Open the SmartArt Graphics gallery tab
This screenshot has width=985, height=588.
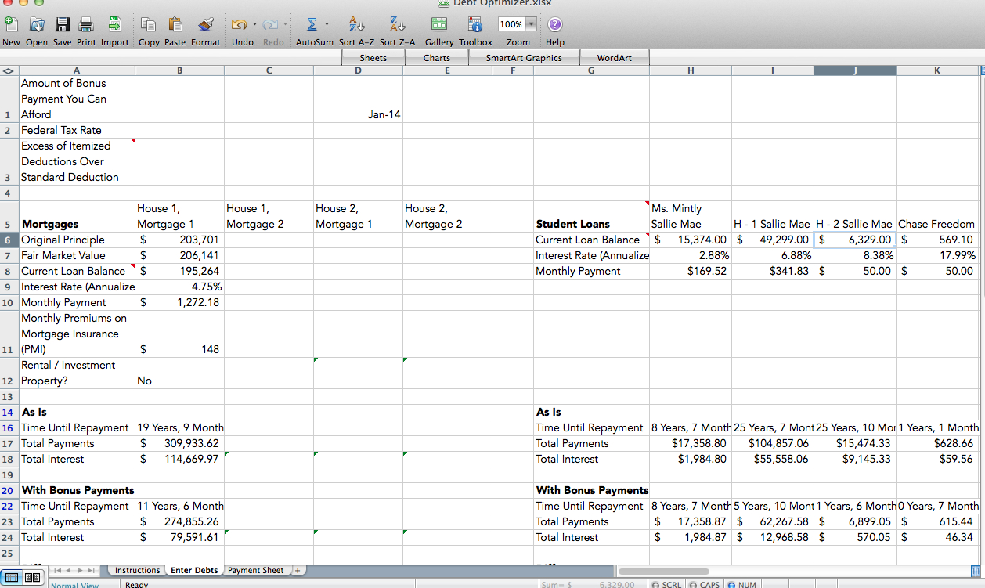pos(524,57)
